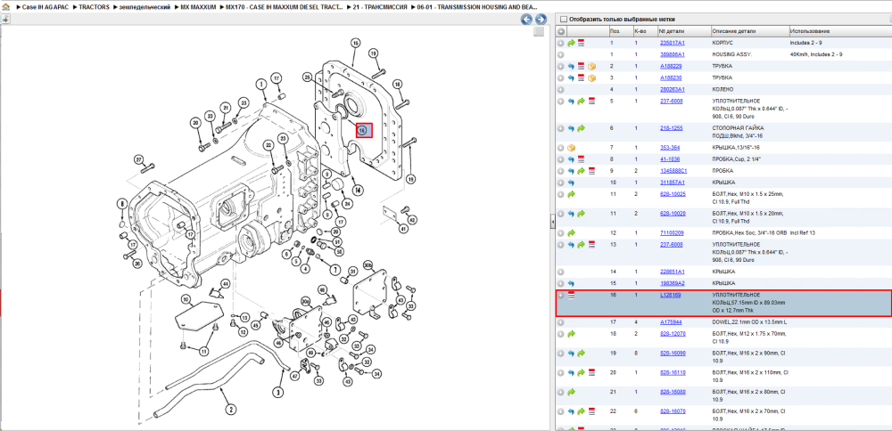This screenshot has width=892, height=431.
Task: Add part 389806A1 with its plus icon
Action: pos(561,54)
